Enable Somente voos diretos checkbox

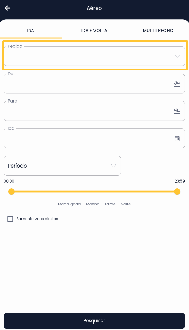coord(10,219)
